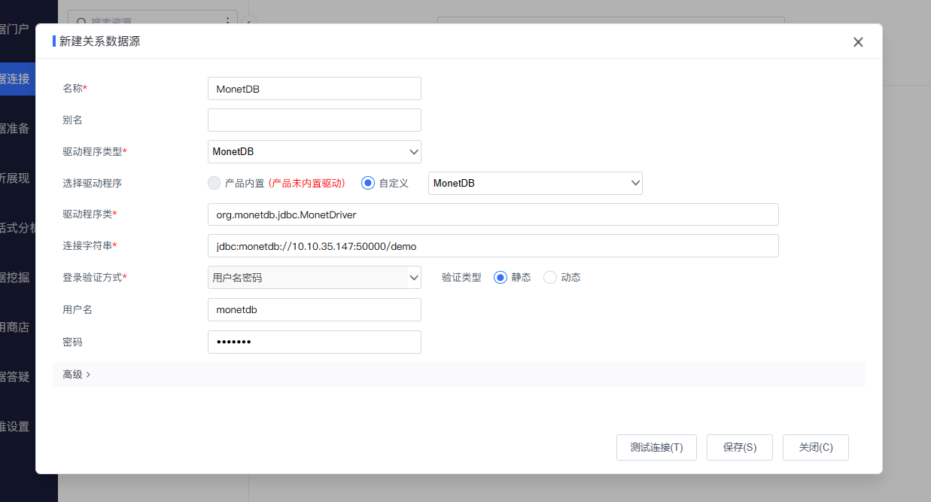
Task: Click the 关闭(C) button
Action: (x=816, y=447)
